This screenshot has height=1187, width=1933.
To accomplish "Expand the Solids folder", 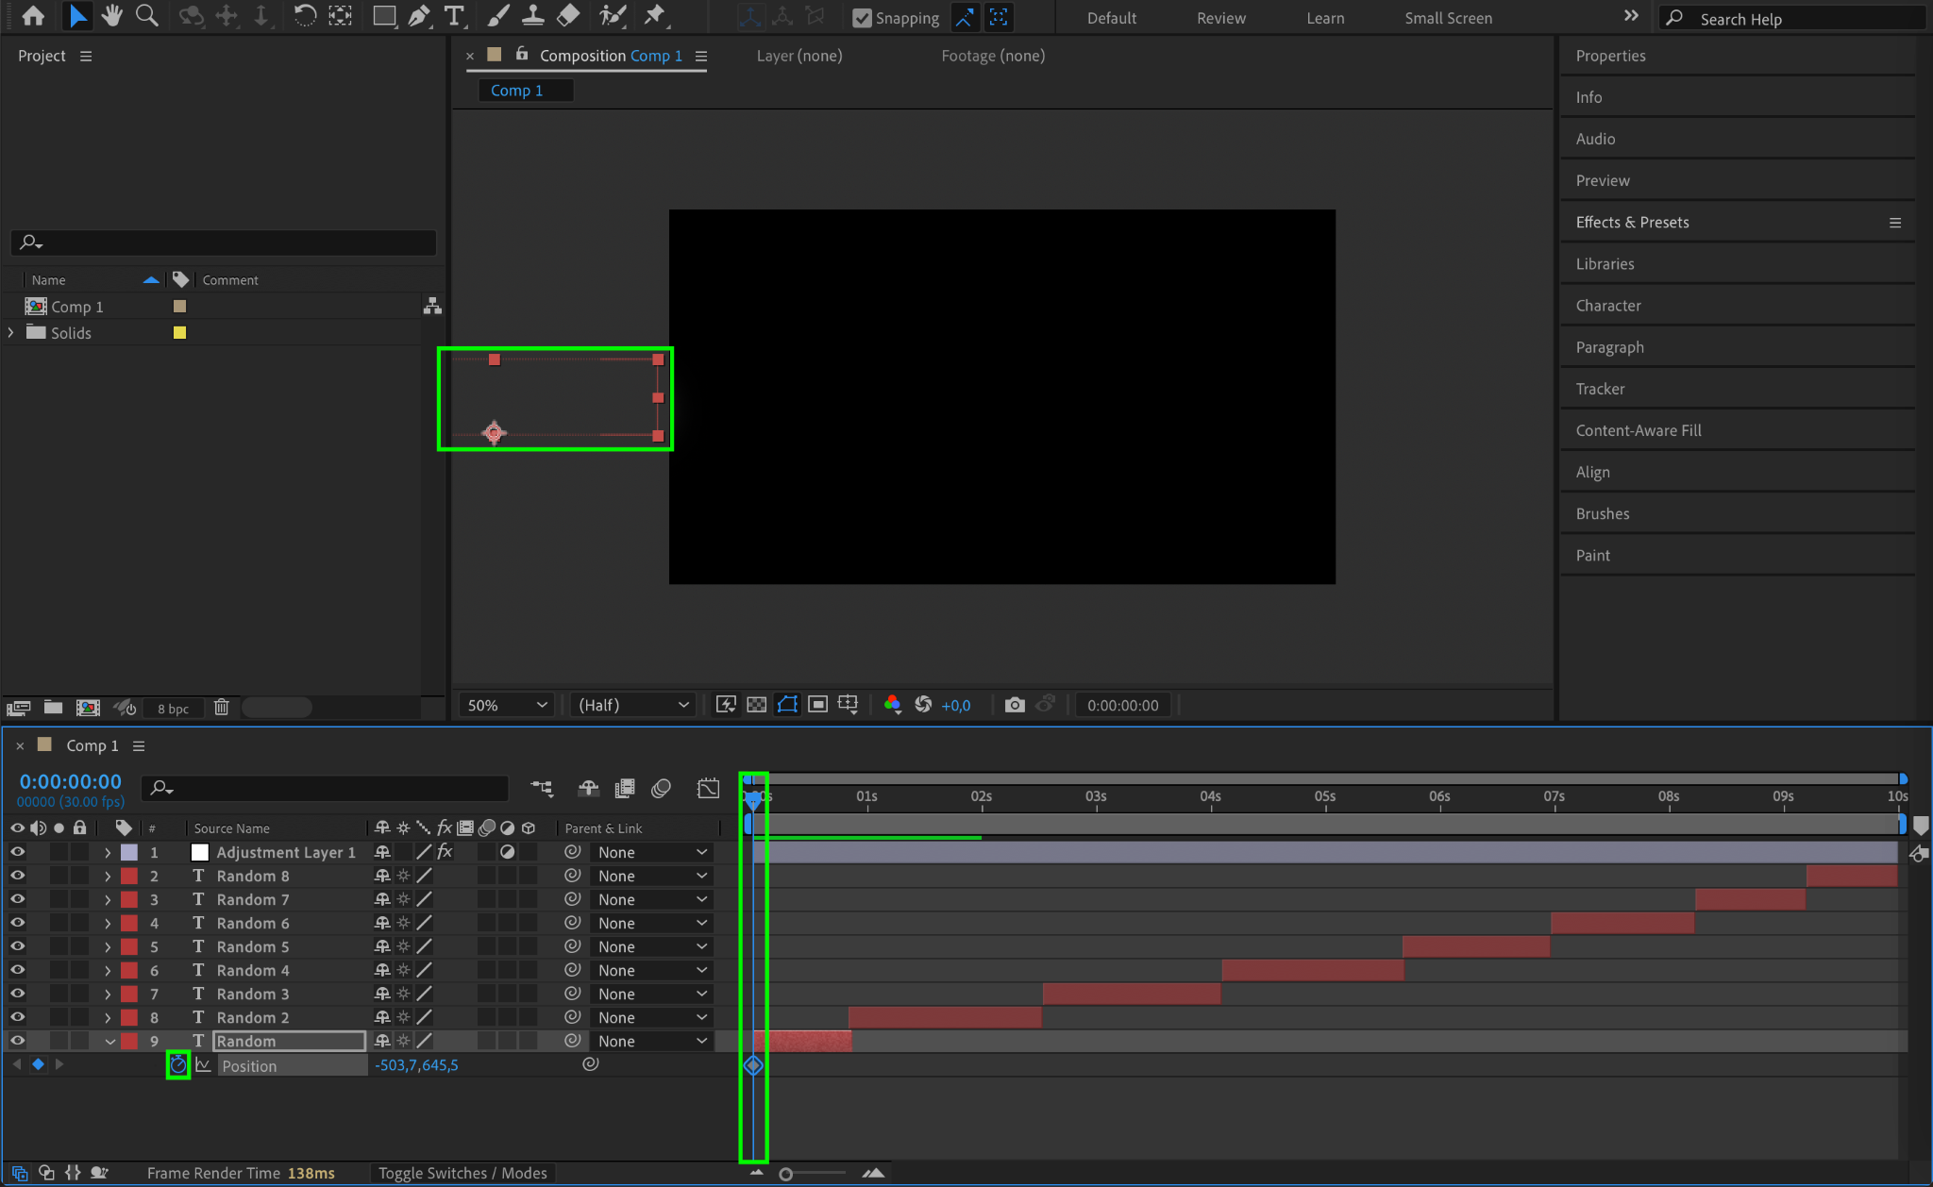I will (11, 333).
